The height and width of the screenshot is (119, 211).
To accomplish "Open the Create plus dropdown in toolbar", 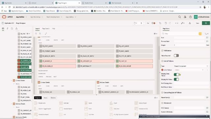I will [177, 23].
